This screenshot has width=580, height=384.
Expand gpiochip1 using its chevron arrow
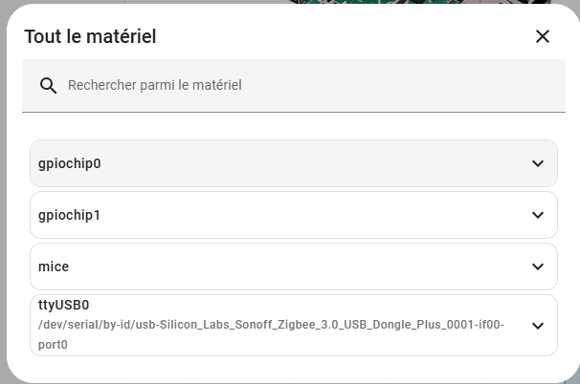[x=537, y=215]
